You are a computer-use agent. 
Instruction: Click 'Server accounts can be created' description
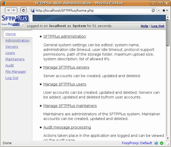92,76
